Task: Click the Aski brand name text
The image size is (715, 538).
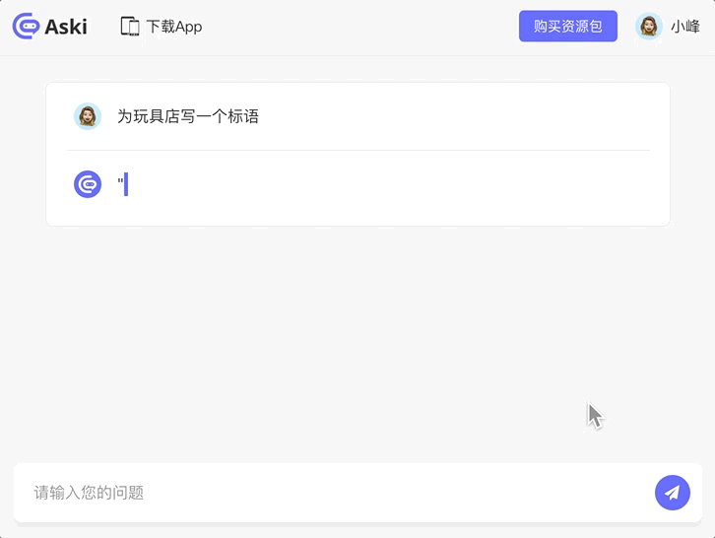Action: 66,27
